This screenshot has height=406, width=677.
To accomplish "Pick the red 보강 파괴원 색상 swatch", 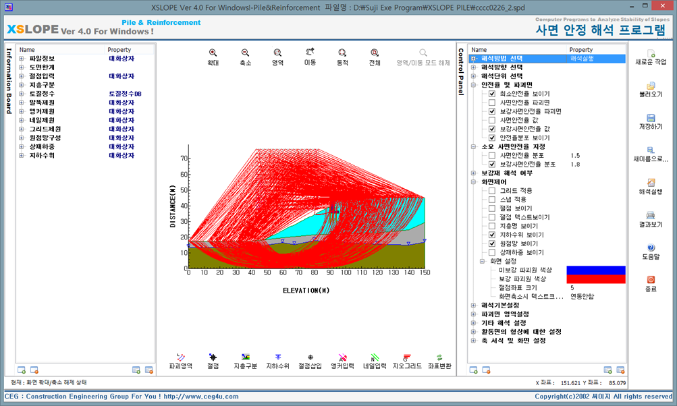I will tap(596, 279).
